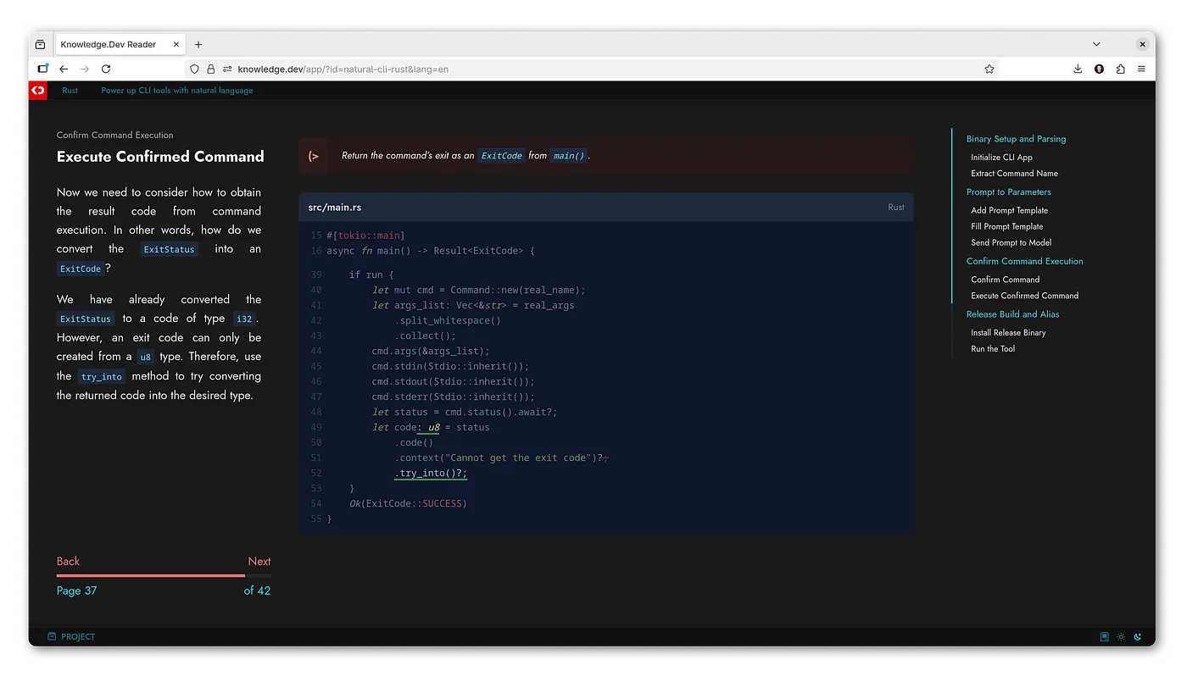Open the Downloads icon in the browser toolbar
Screen dimensions: 1187x682
click(1078, 69)
